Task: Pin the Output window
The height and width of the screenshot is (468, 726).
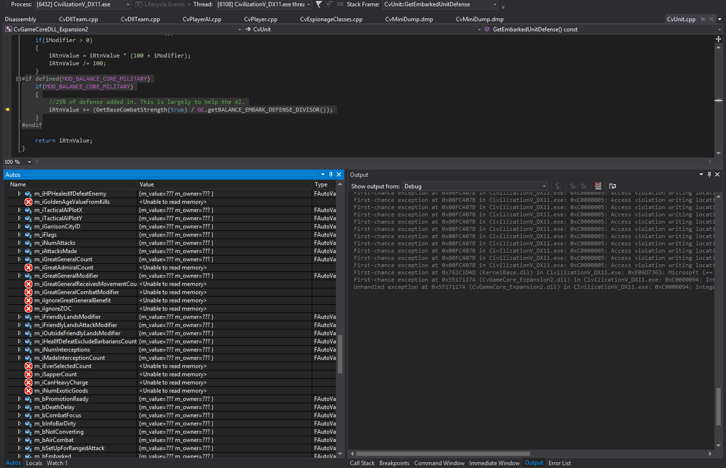Action: click(x=709, y=174)
